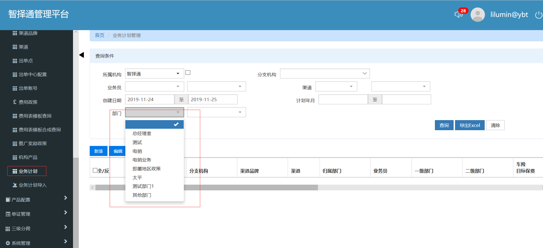Click the import icon beside 业务计划导入
The height and width of the screenshot is (248, 543).
pos(15,185)
